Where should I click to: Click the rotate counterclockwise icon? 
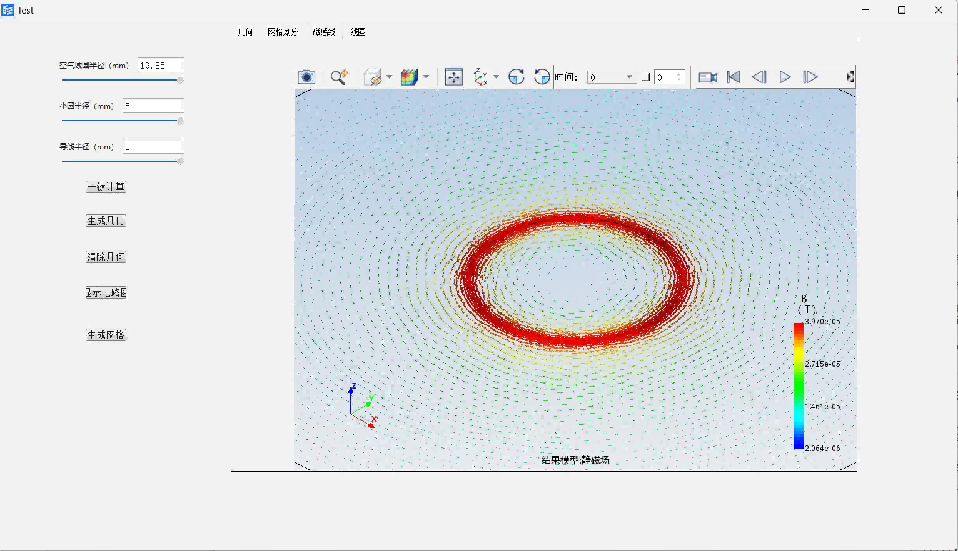542,77
